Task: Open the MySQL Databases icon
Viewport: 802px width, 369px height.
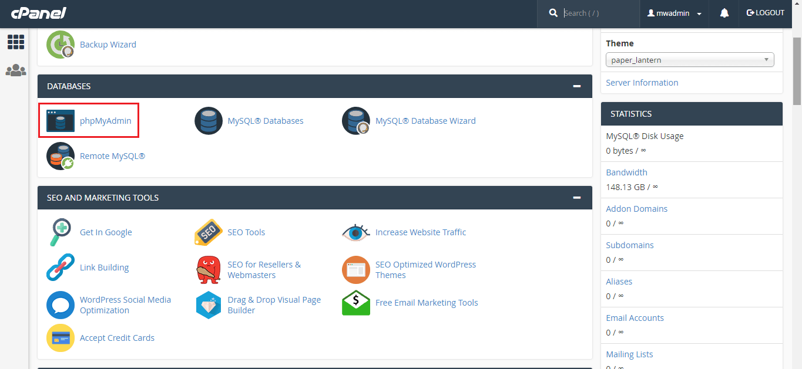Action: tap(209, 121)
